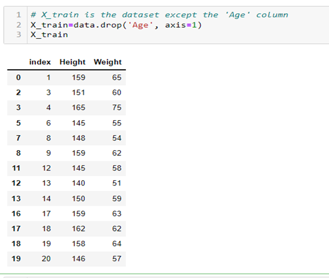Click Weight value 54
This screenshot has height=279, width=329.
click(x=117, y=138)
